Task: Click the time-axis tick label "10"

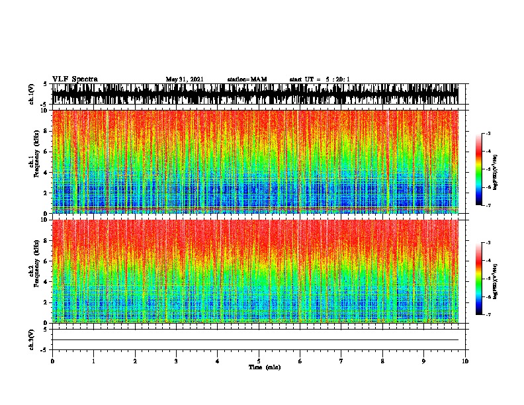Action: [465, 361]
